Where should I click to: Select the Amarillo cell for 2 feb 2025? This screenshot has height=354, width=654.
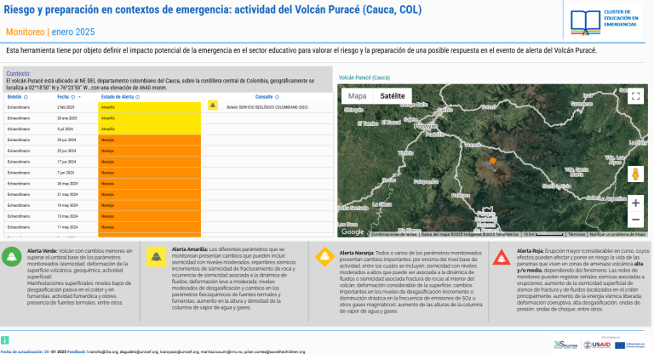pyautogui.click(x=150, y=107)
